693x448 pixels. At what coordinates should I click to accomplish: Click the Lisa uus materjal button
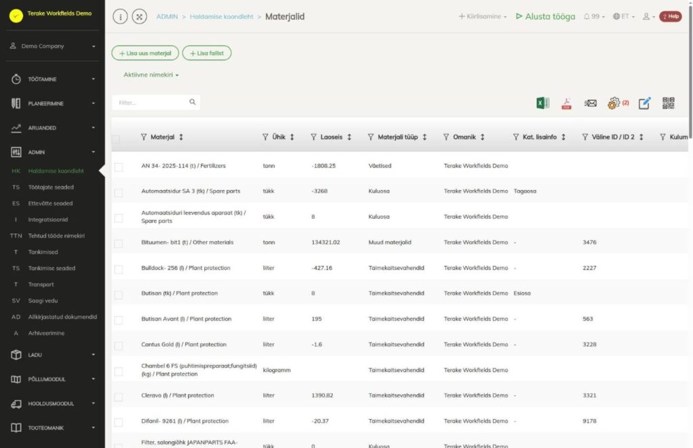145,53
